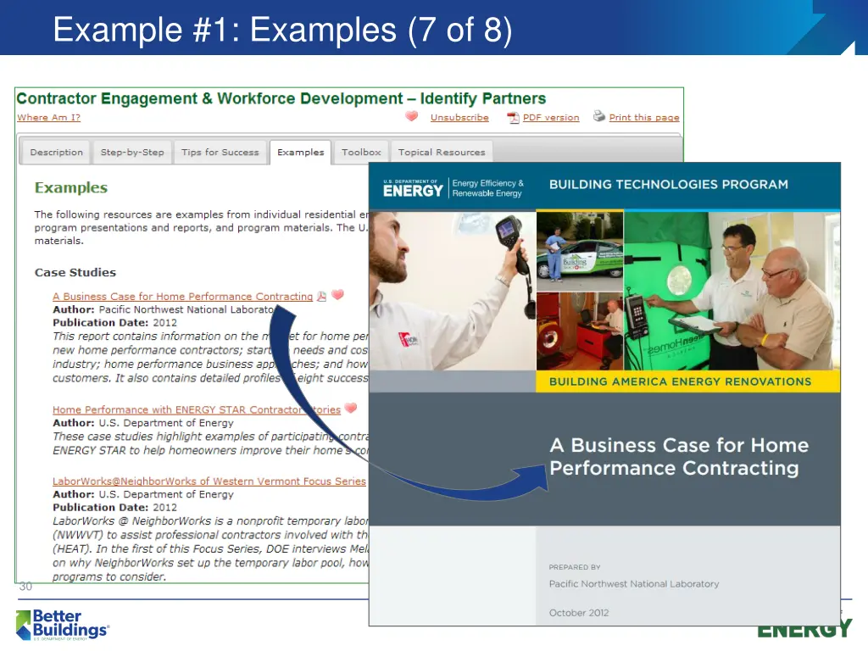The width and height of the screenshot is (868, 651).
Task: Click the green Examples heading
Action: pyautogui.click(x=71, y=187)
